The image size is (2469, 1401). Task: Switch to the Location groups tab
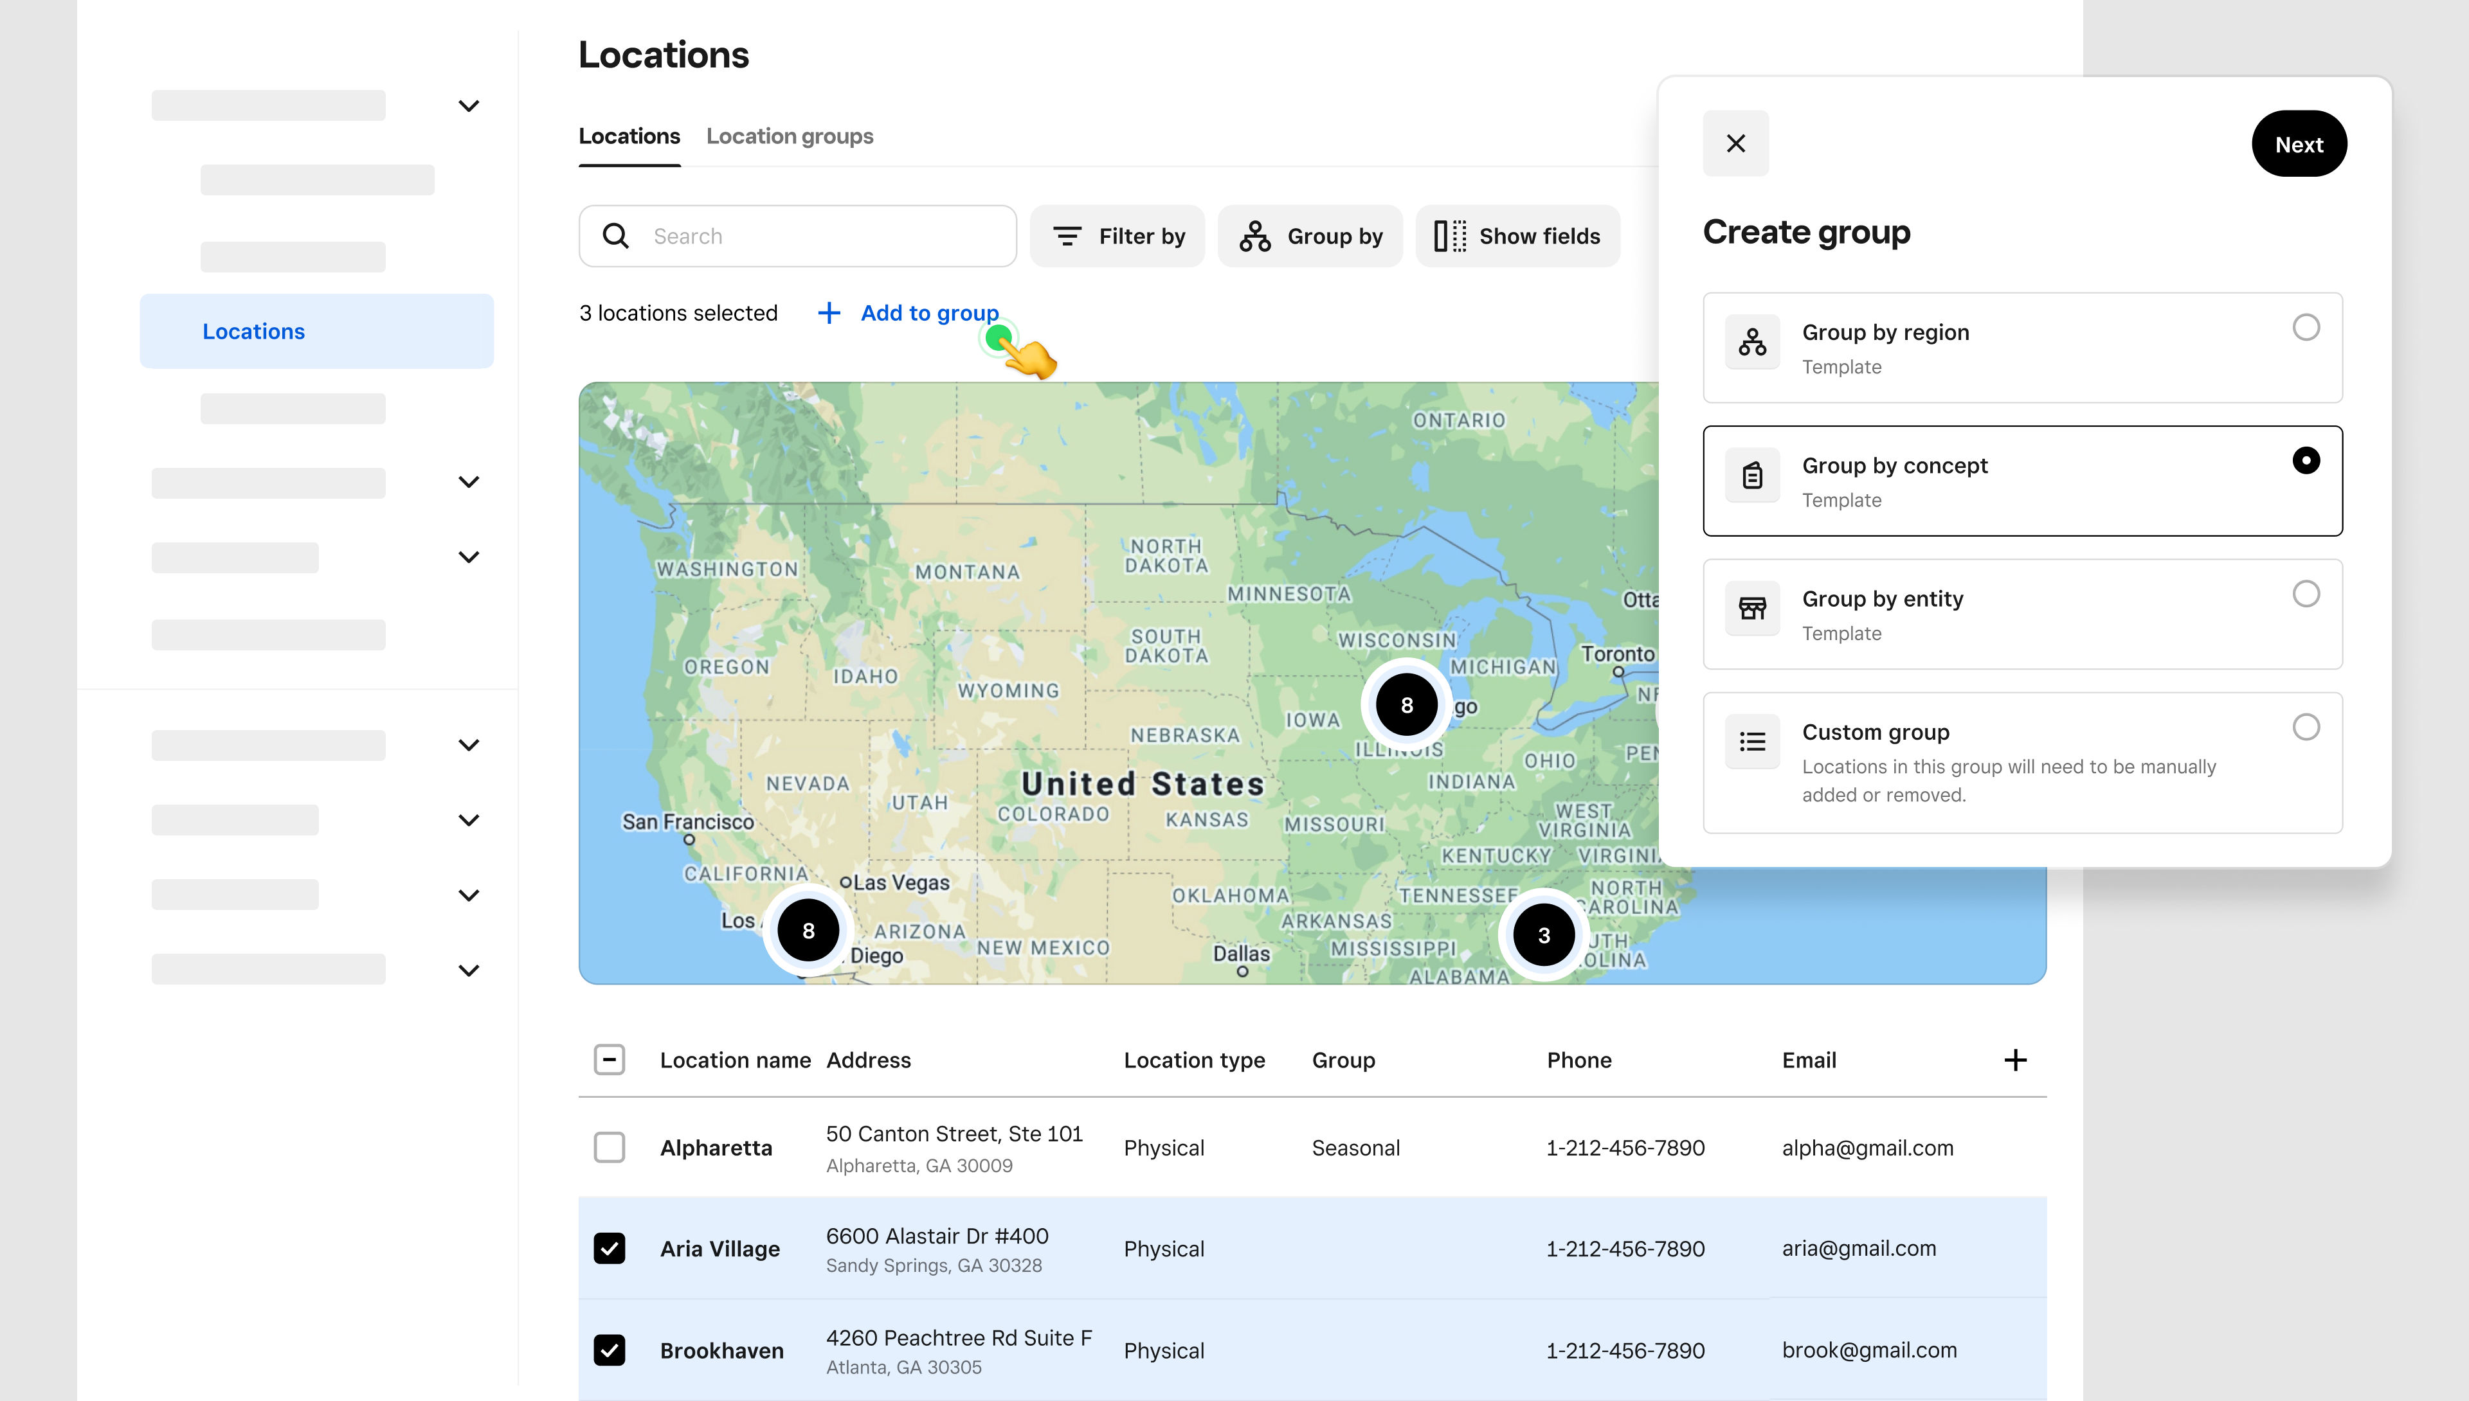click(x=790, y=136)
